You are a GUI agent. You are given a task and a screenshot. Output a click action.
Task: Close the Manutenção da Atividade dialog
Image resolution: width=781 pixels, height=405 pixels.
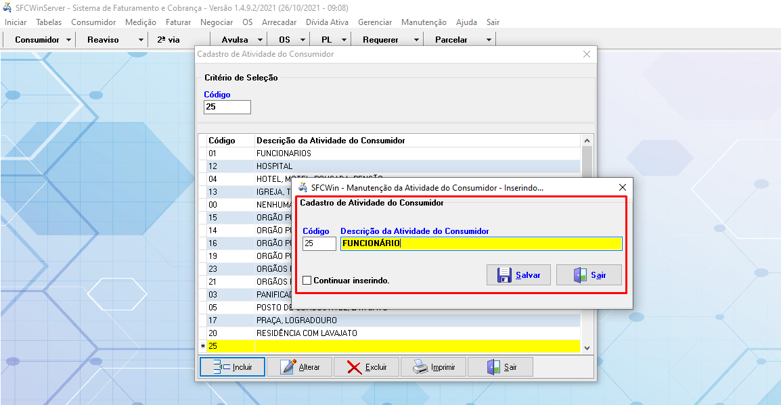pyautogui.click(x=623, y=187)
